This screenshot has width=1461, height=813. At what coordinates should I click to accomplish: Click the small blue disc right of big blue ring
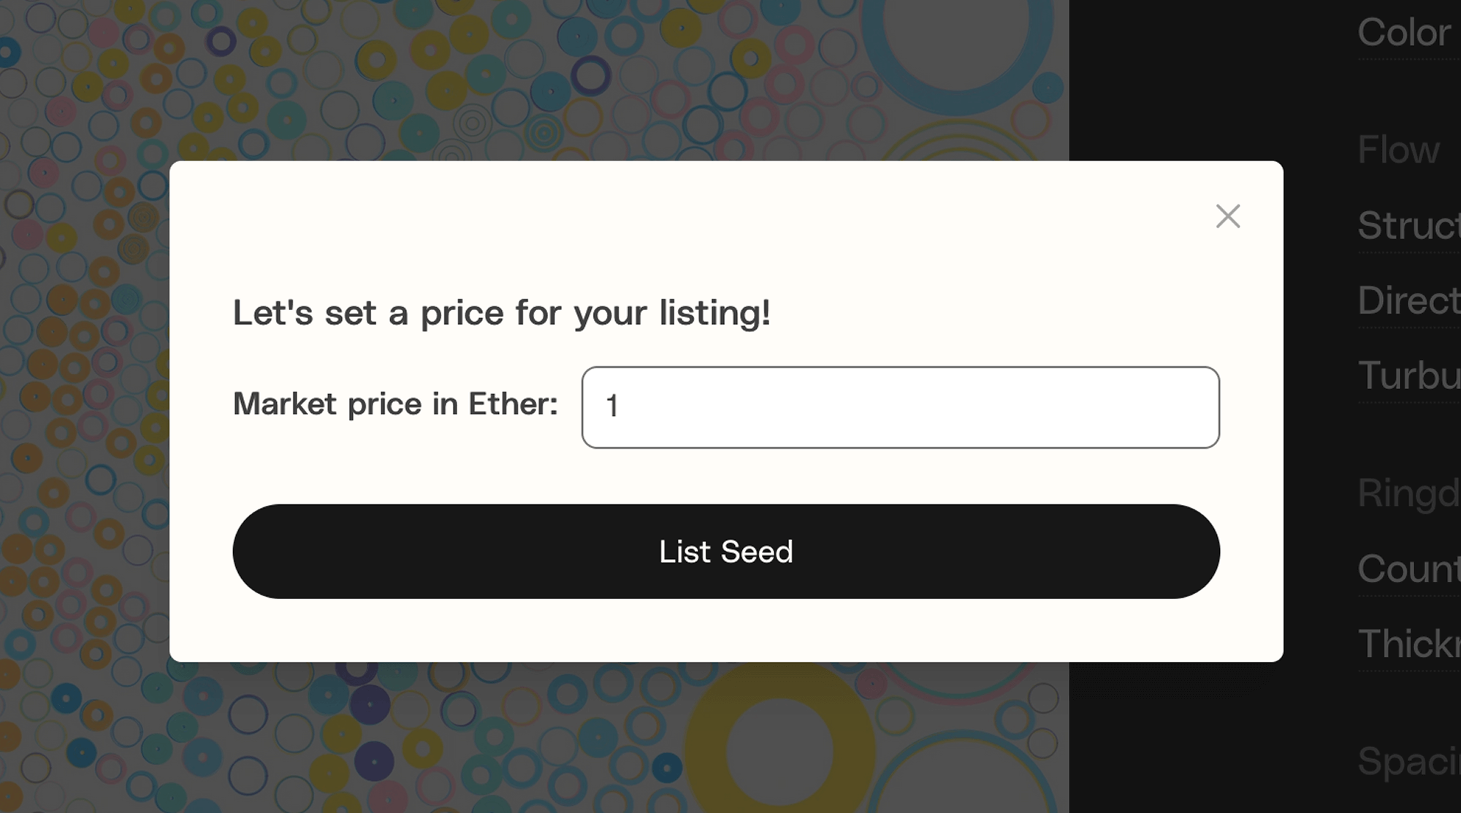tap(1048, 89)
